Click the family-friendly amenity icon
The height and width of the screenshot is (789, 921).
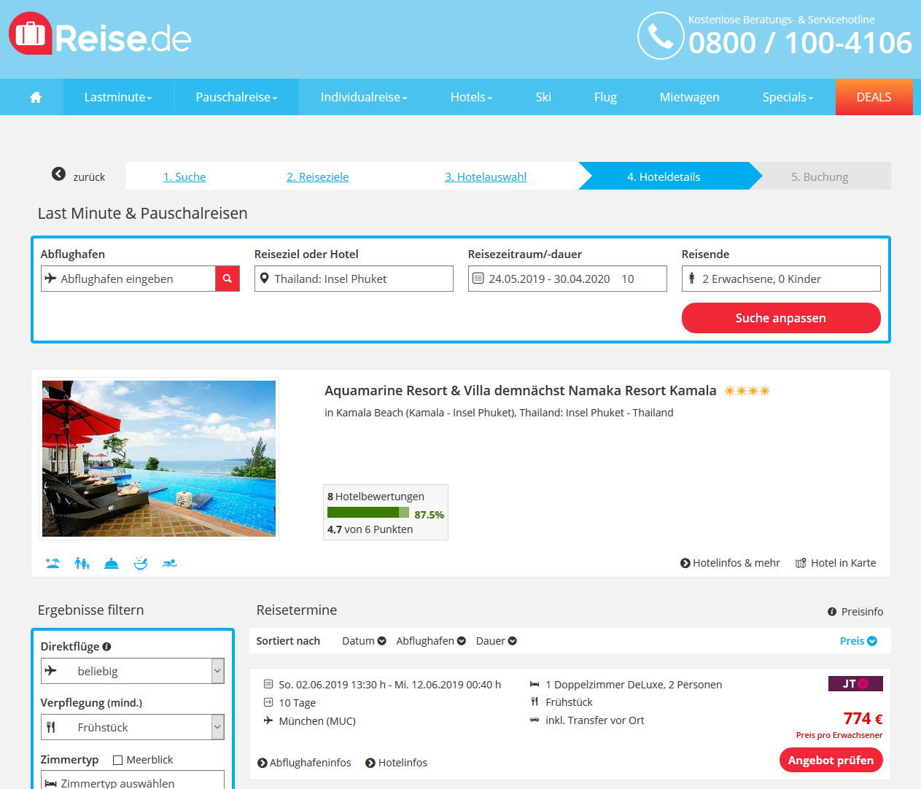pyautogui.click(x=82, y=563)
